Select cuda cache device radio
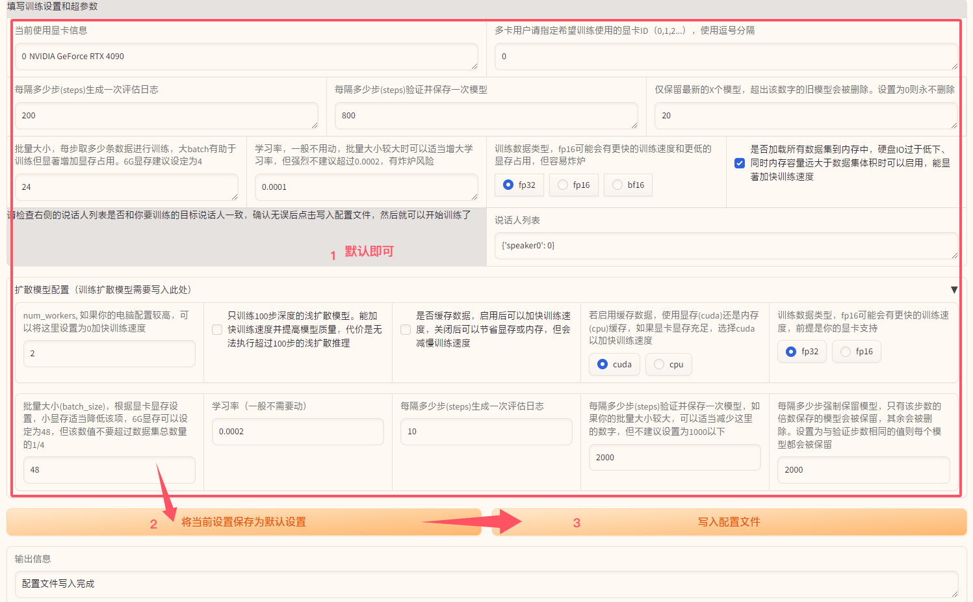Screen dimensions: 973x602 (x=603, y=364)
